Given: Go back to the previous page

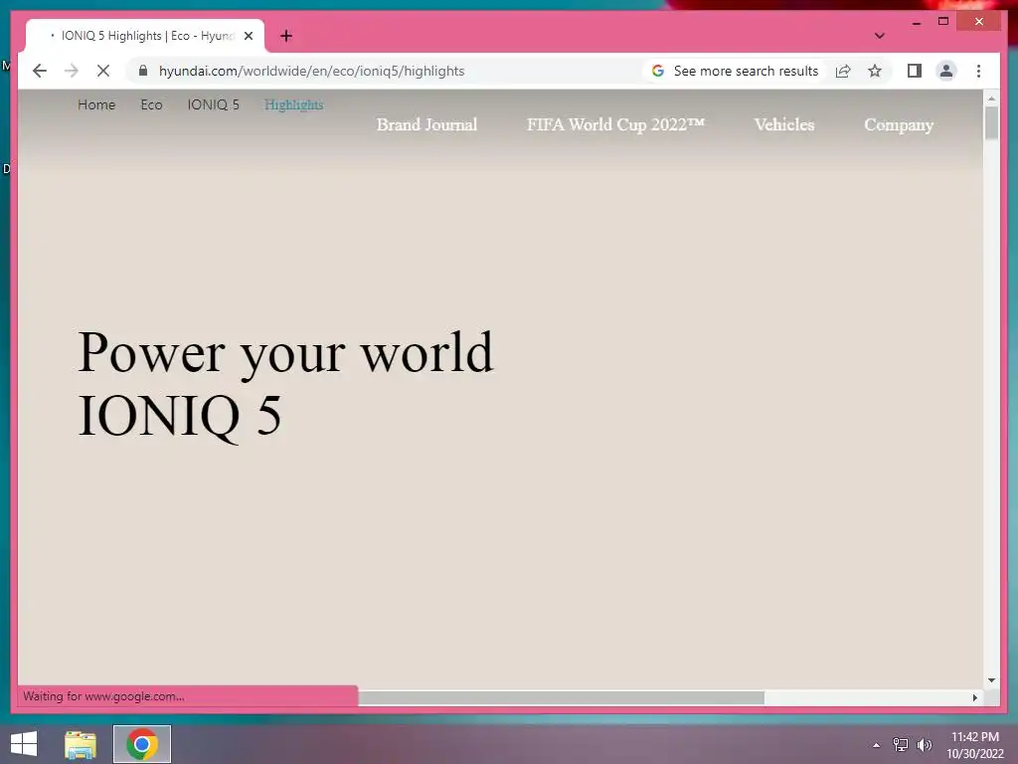Looking at the screenshot, I should [40, 71].
